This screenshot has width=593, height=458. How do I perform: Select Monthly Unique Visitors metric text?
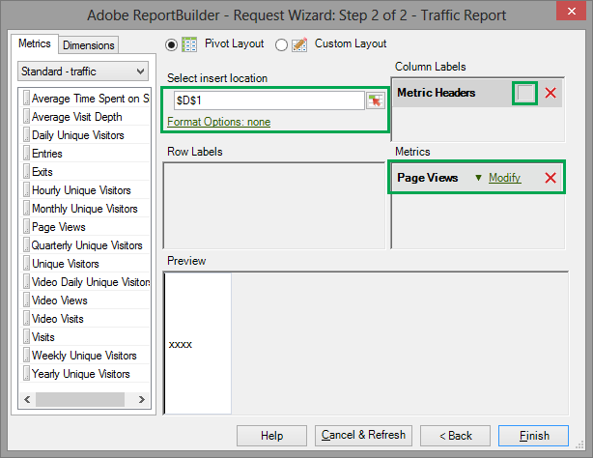(85, 209)
